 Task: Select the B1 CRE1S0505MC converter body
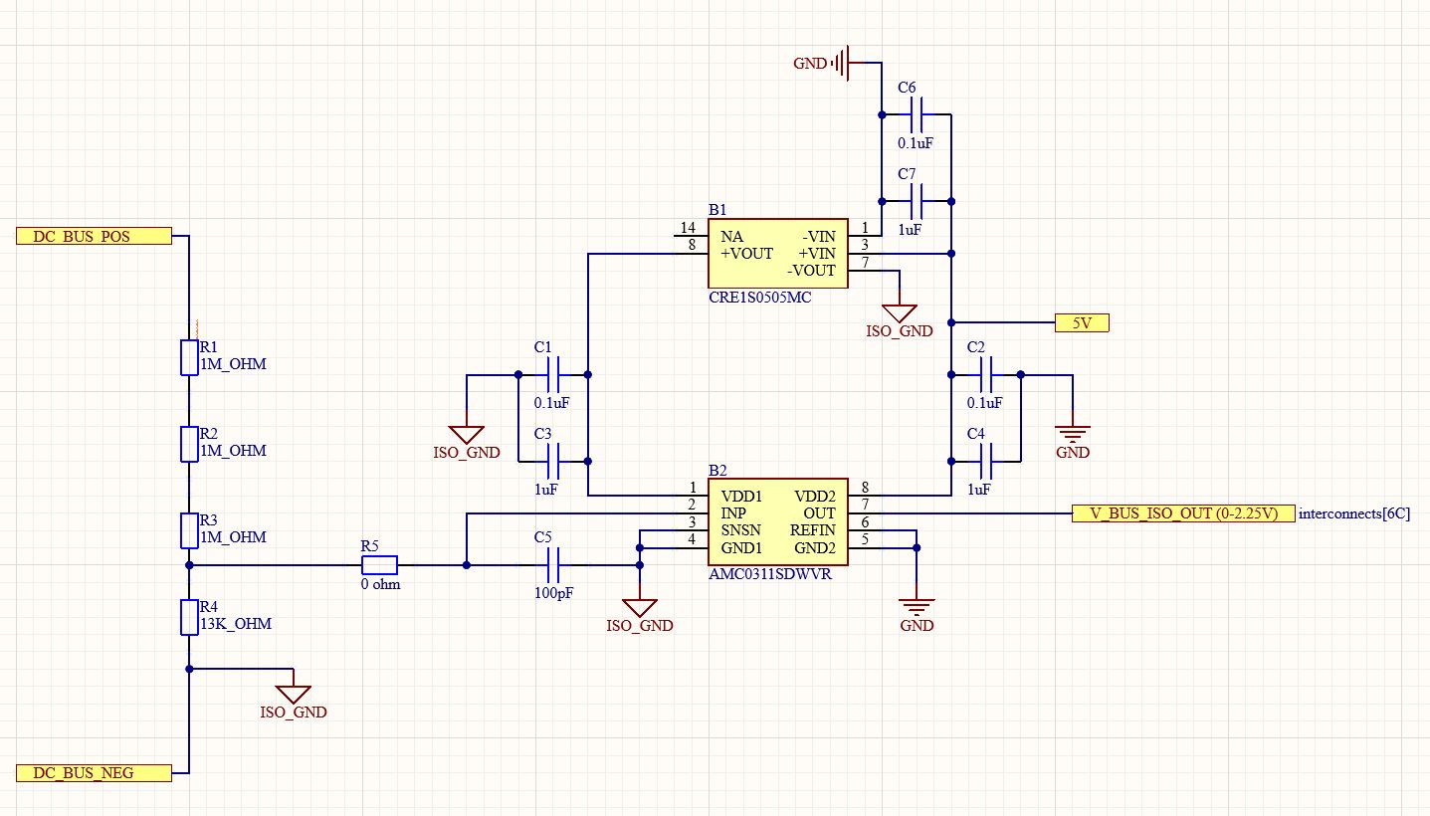tap(777, 254)
